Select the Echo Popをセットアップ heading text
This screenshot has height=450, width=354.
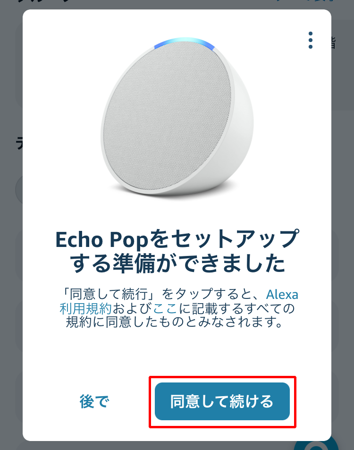click(177, 239)
